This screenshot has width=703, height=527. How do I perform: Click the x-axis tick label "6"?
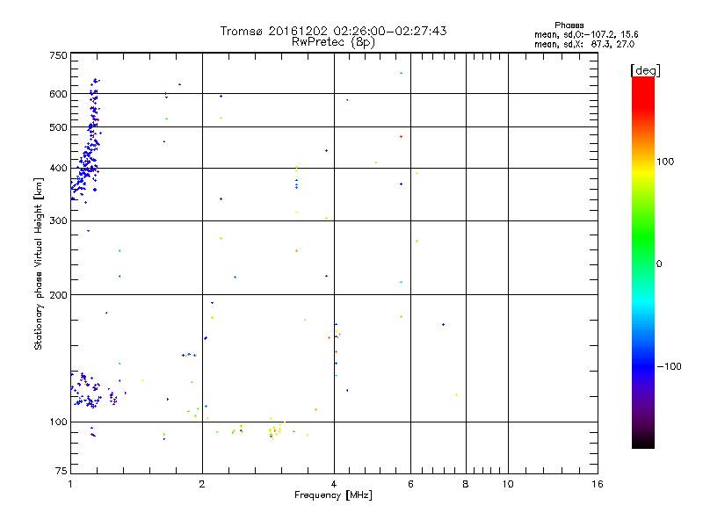pyautogui.click(x=410, y=484)
